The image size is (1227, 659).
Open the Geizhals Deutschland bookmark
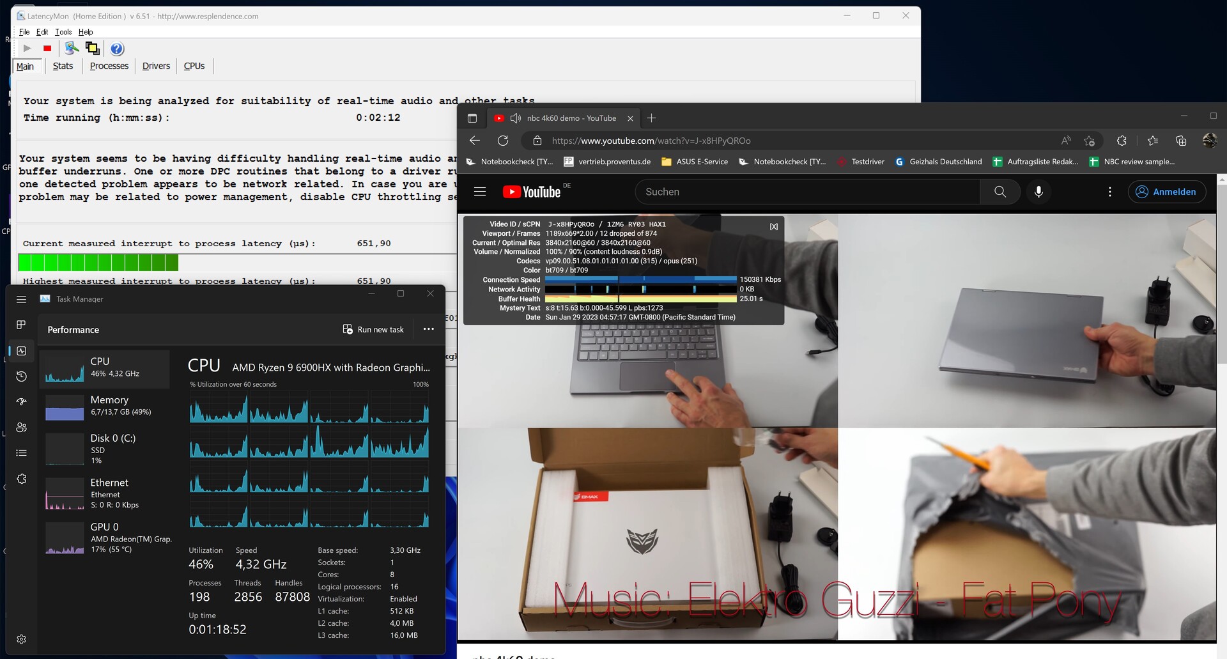click(938, 162)
